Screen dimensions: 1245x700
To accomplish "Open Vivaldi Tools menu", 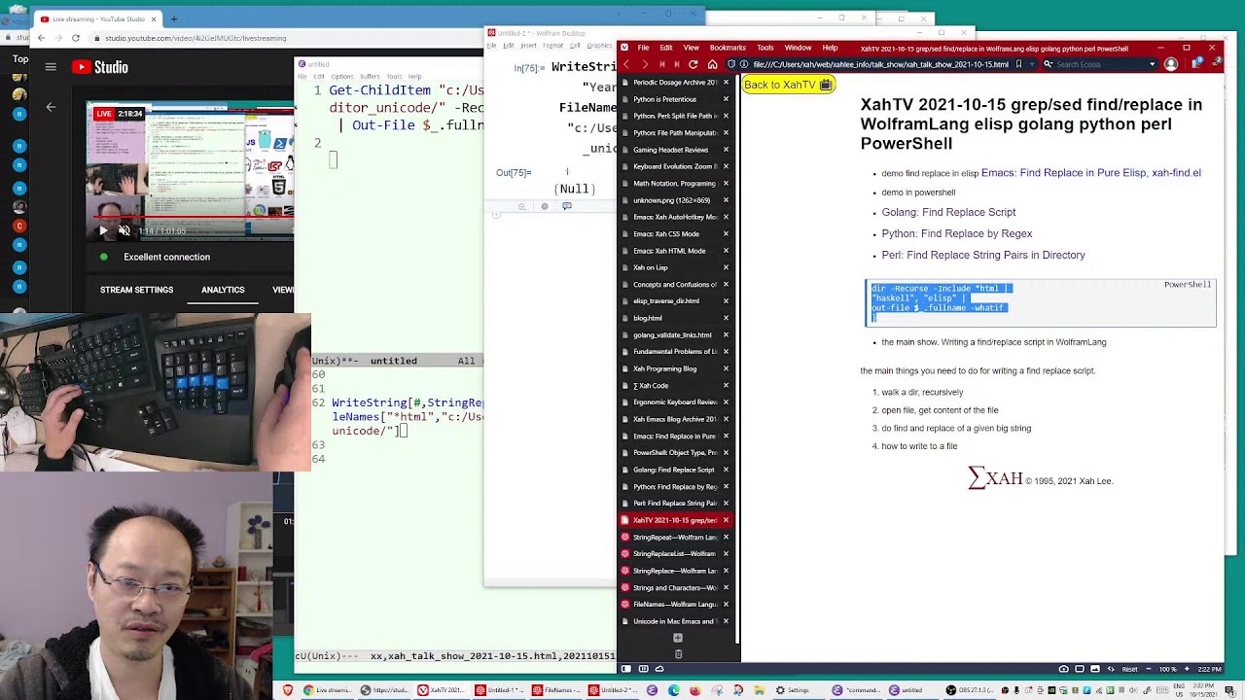I will 765,48.
